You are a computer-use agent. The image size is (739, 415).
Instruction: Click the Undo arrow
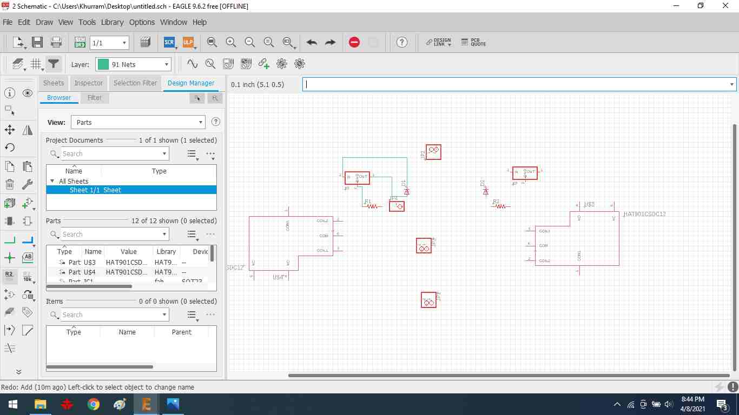click(x=312, y=42)
